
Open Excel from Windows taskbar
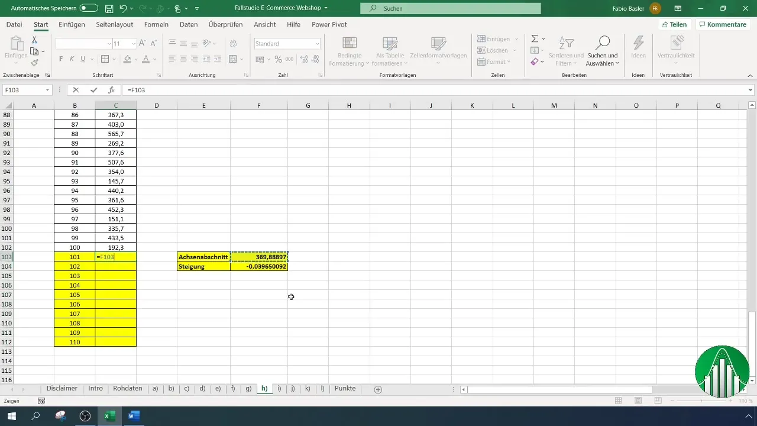(109, 416)
